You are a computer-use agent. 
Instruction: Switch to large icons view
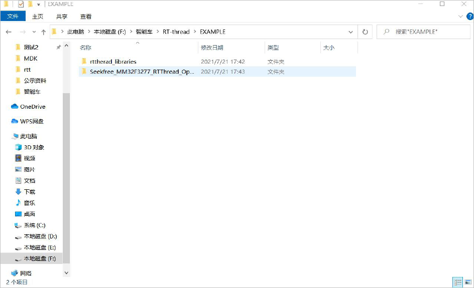pos(468,282)
